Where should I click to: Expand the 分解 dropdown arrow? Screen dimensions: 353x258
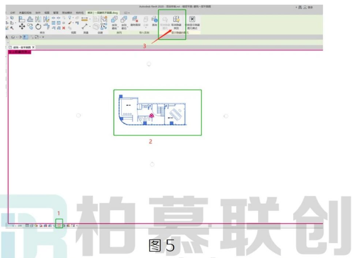tap(146, 28)
